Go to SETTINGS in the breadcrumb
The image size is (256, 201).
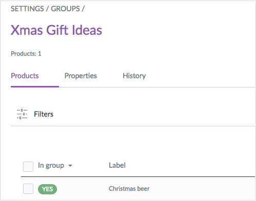27,9
